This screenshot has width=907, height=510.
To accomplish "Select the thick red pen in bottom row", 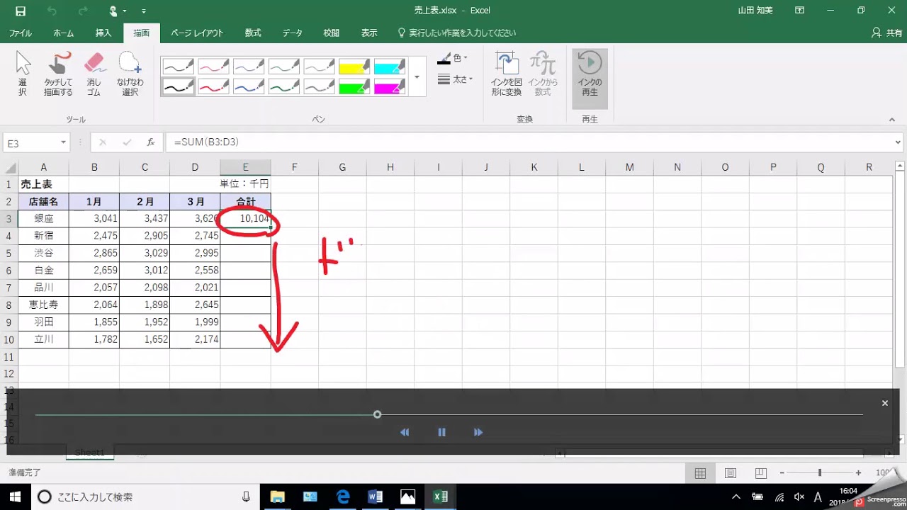I will 213,86.
